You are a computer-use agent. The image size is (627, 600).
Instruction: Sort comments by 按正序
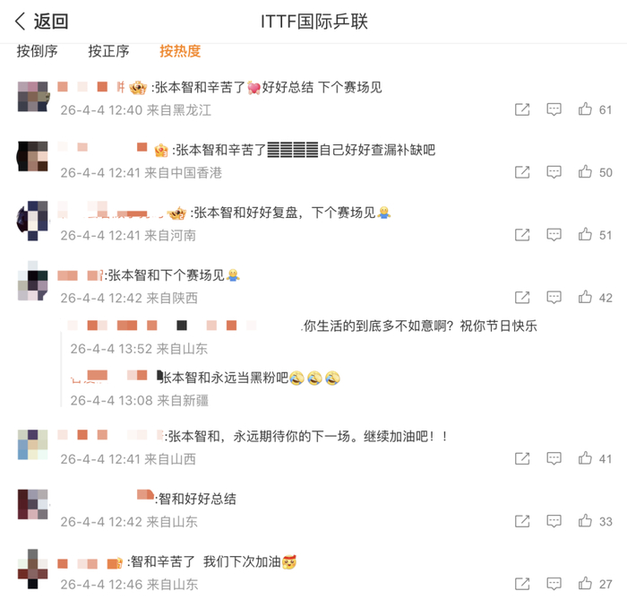click(x=108, y=51)
